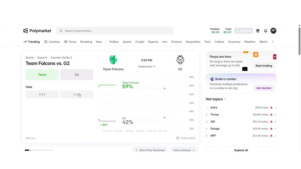The image size is (301, 169).
Task: Click the G2 team logo
Action: [x=180, y=60]
